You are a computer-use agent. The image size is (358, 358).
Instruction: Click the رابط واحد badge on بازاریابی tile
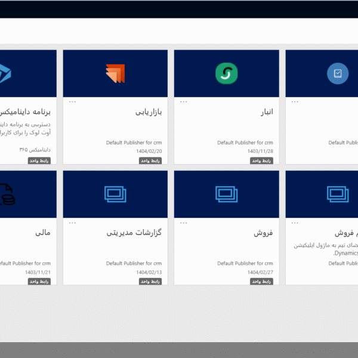[x=150, y=161]
